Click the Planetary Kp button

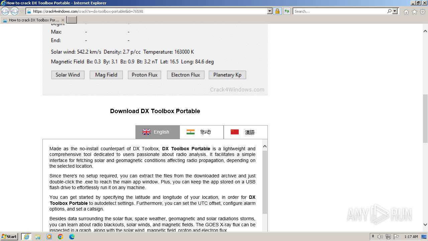coord(227,75)
